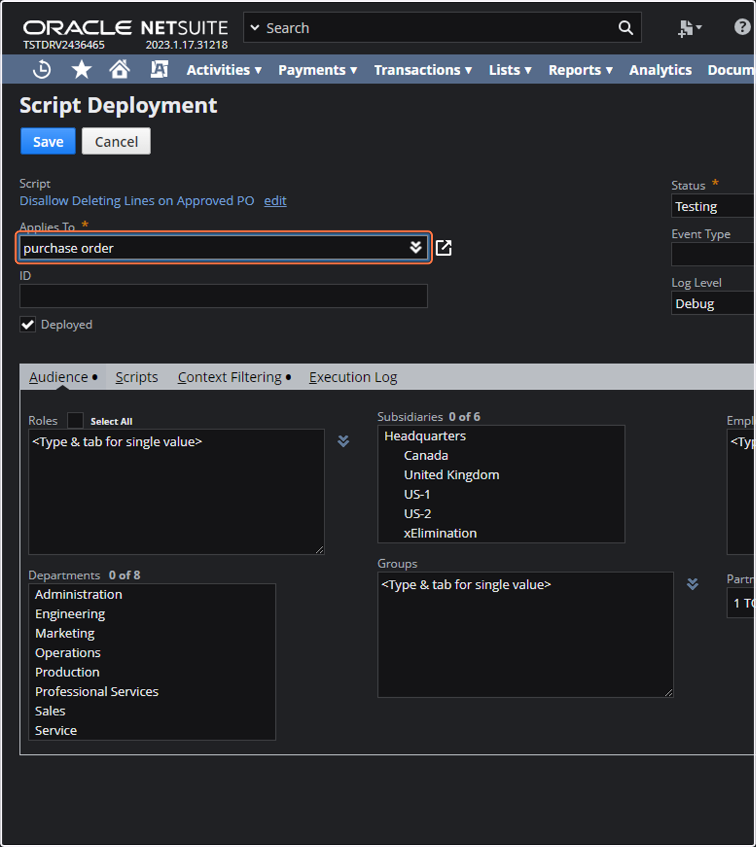Click the Oracle NetSuite logo
Screen dimensions: 756x847
point(125,28)
